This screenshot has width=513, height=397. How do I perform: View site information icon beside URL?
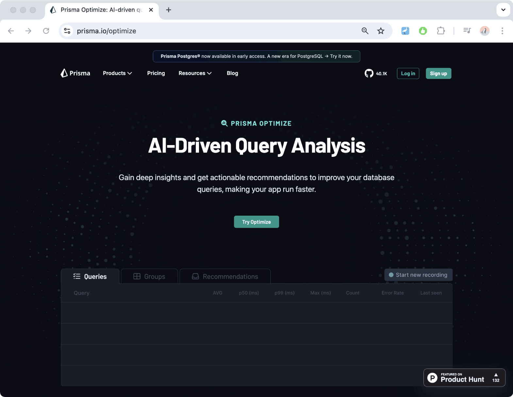tap(67, 31)
